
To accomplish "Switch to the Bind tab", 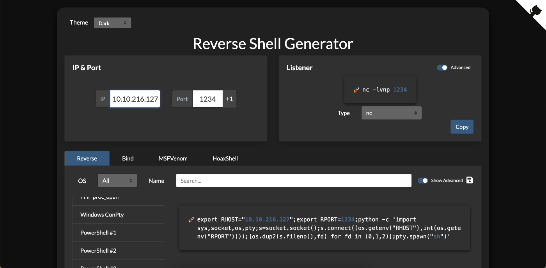I will coord(128,158).
